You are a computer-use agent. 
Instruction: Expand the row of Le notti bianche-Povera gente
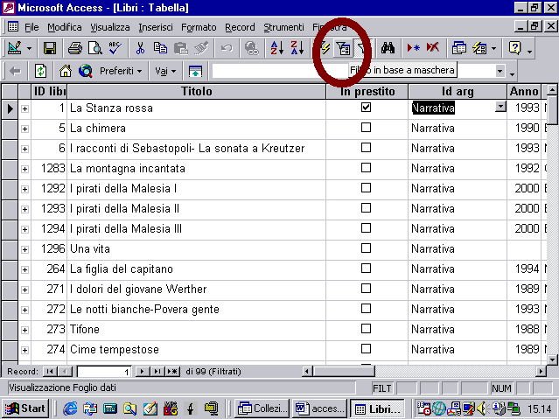[24, 310]
